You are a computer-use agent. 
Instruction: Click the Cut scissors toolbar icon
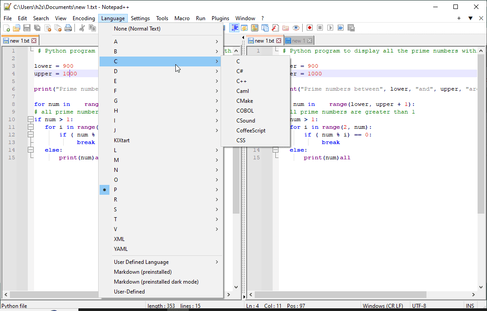(x=82, y=28)
